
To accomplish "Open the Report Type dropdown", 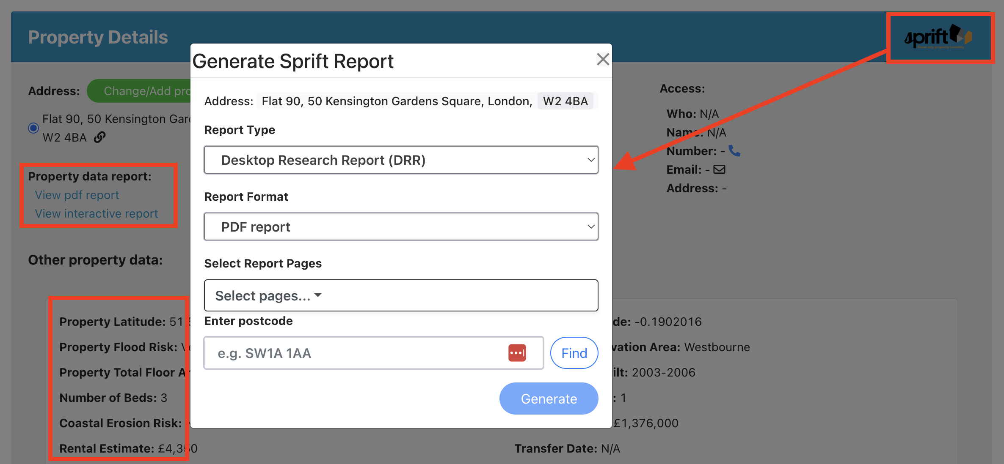I will coord(401,160).
